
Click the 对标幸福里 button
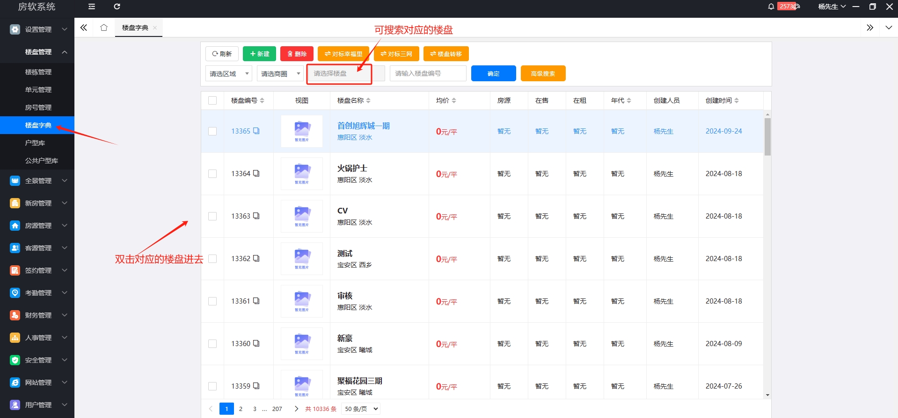tap(343, 54)
